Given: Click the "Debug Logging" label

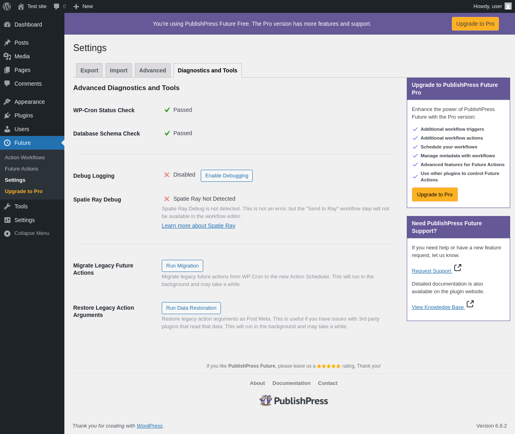Looking at the screenshot, I should click(x=94, y=176).
